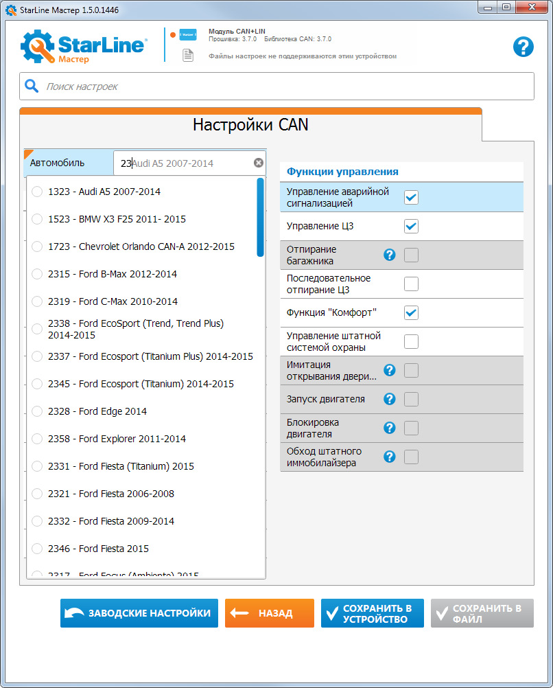Toggle Управление ЦЗ checkbox
The height and width of the screenshot is (688, 553).
411,226
